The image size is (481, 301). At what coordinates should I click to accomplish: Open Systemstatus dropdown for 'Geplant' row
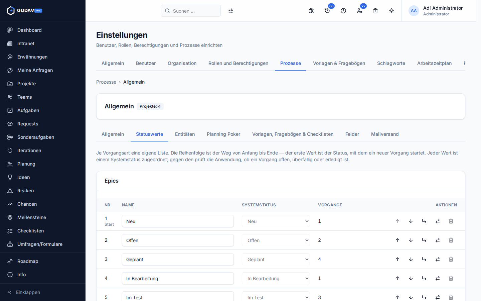point(276,259)
